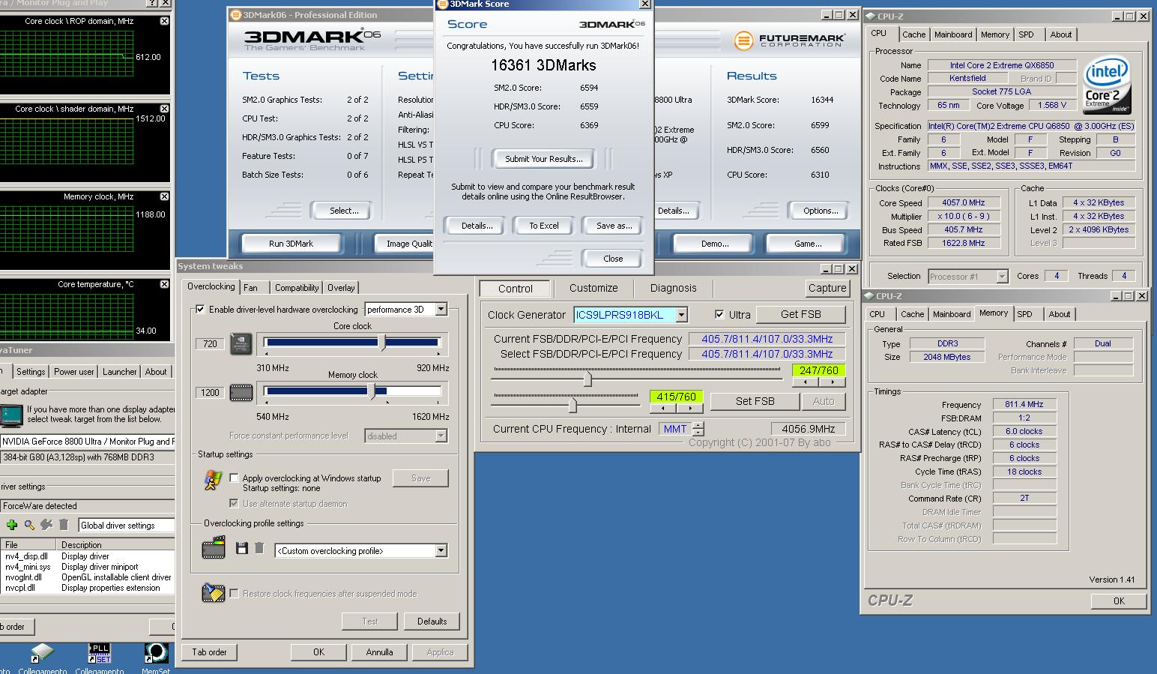This screenshot has width=1157, height=674.
Task: Click the wrench icon in driver settings
Action: [46, 525]
